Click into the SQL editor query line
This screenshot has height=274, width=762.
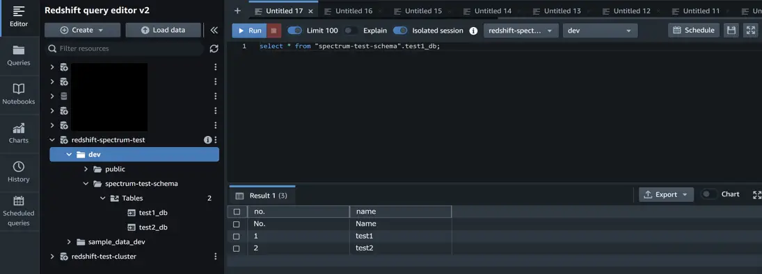click(x=349, y=46)
